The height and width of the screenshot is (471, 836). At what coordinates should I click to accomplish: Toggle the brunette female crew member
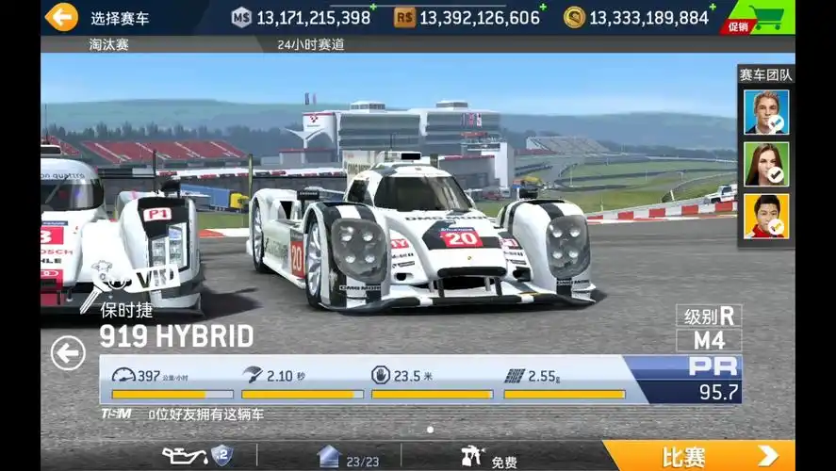pos(765,164)
